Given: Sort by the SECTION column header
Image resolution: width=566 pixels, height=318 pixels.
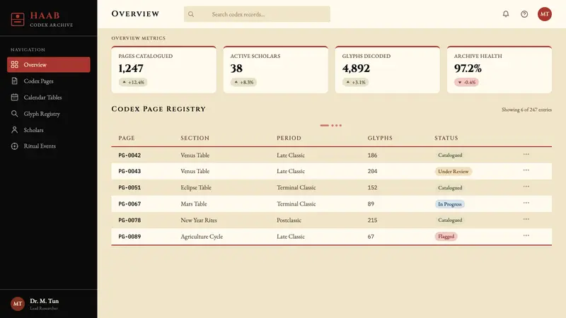Looking at the screenshot, I should point(195,138).
